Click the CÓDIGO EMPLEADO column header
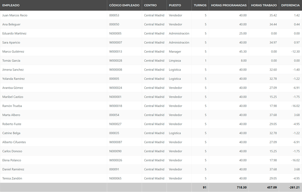The width and height of the screenshot is (302, 192). coord(124,6)
